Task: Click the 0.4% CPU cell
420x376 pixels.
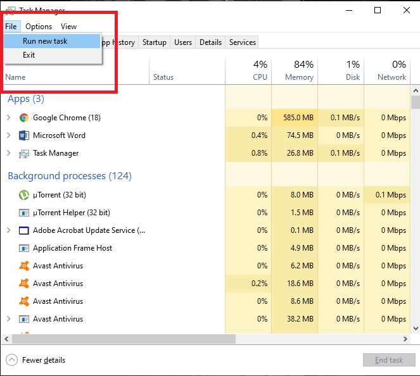Action: [x=248, y=135]
